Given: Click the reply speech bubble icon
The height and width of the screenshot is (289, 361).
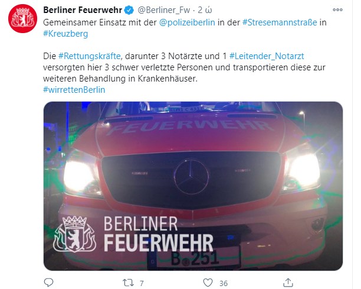Looking at the screenshot, I should click(48, 282).
